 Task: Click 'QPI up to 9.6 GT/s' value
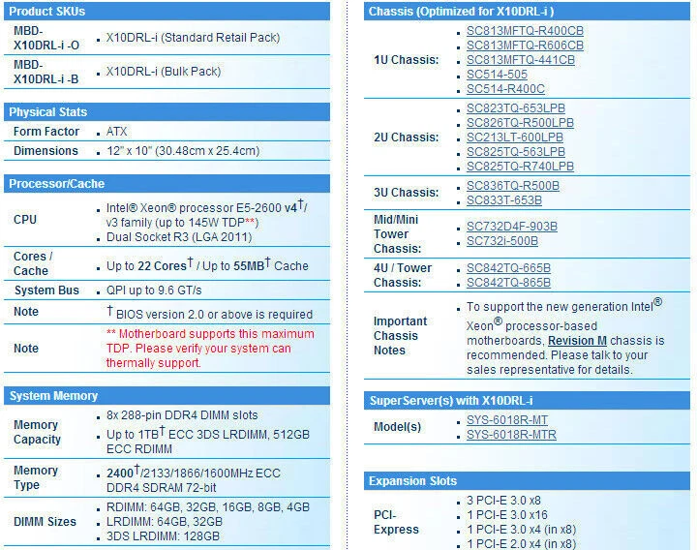pyautogui.click(x=154, y=290)
